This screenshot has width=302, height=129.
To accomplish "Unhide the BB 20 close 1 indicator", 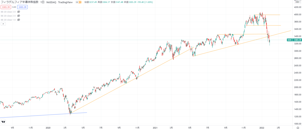I will point(19,20).
